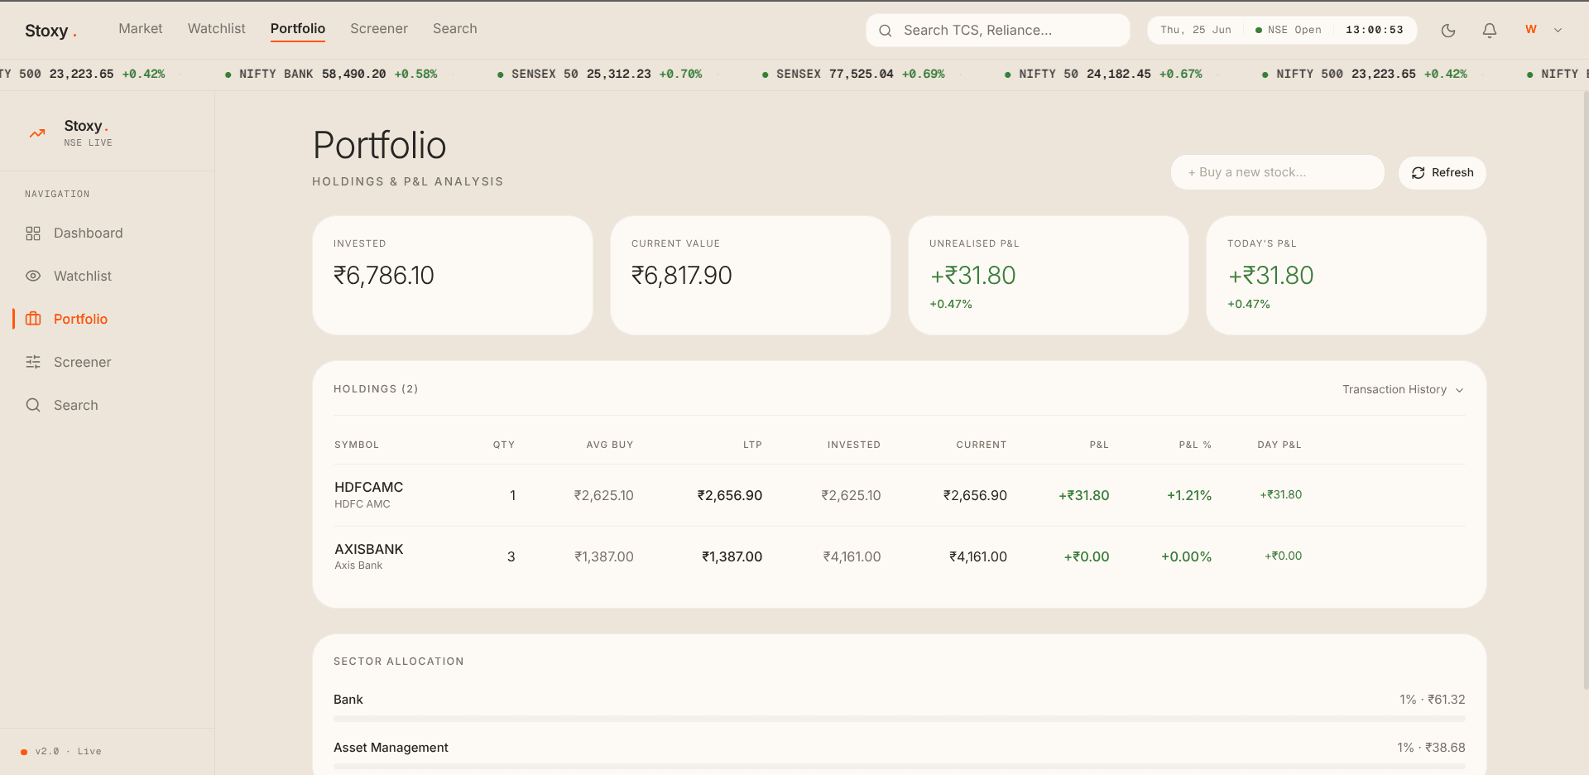Click the Bank sector allocation label
The width and height of the screenshot is (1589, 775).
(348, 700)
